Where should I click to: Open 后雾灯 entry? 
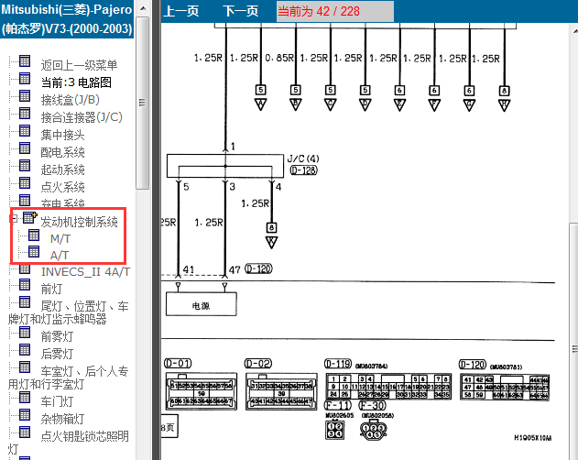coord(57,354)
